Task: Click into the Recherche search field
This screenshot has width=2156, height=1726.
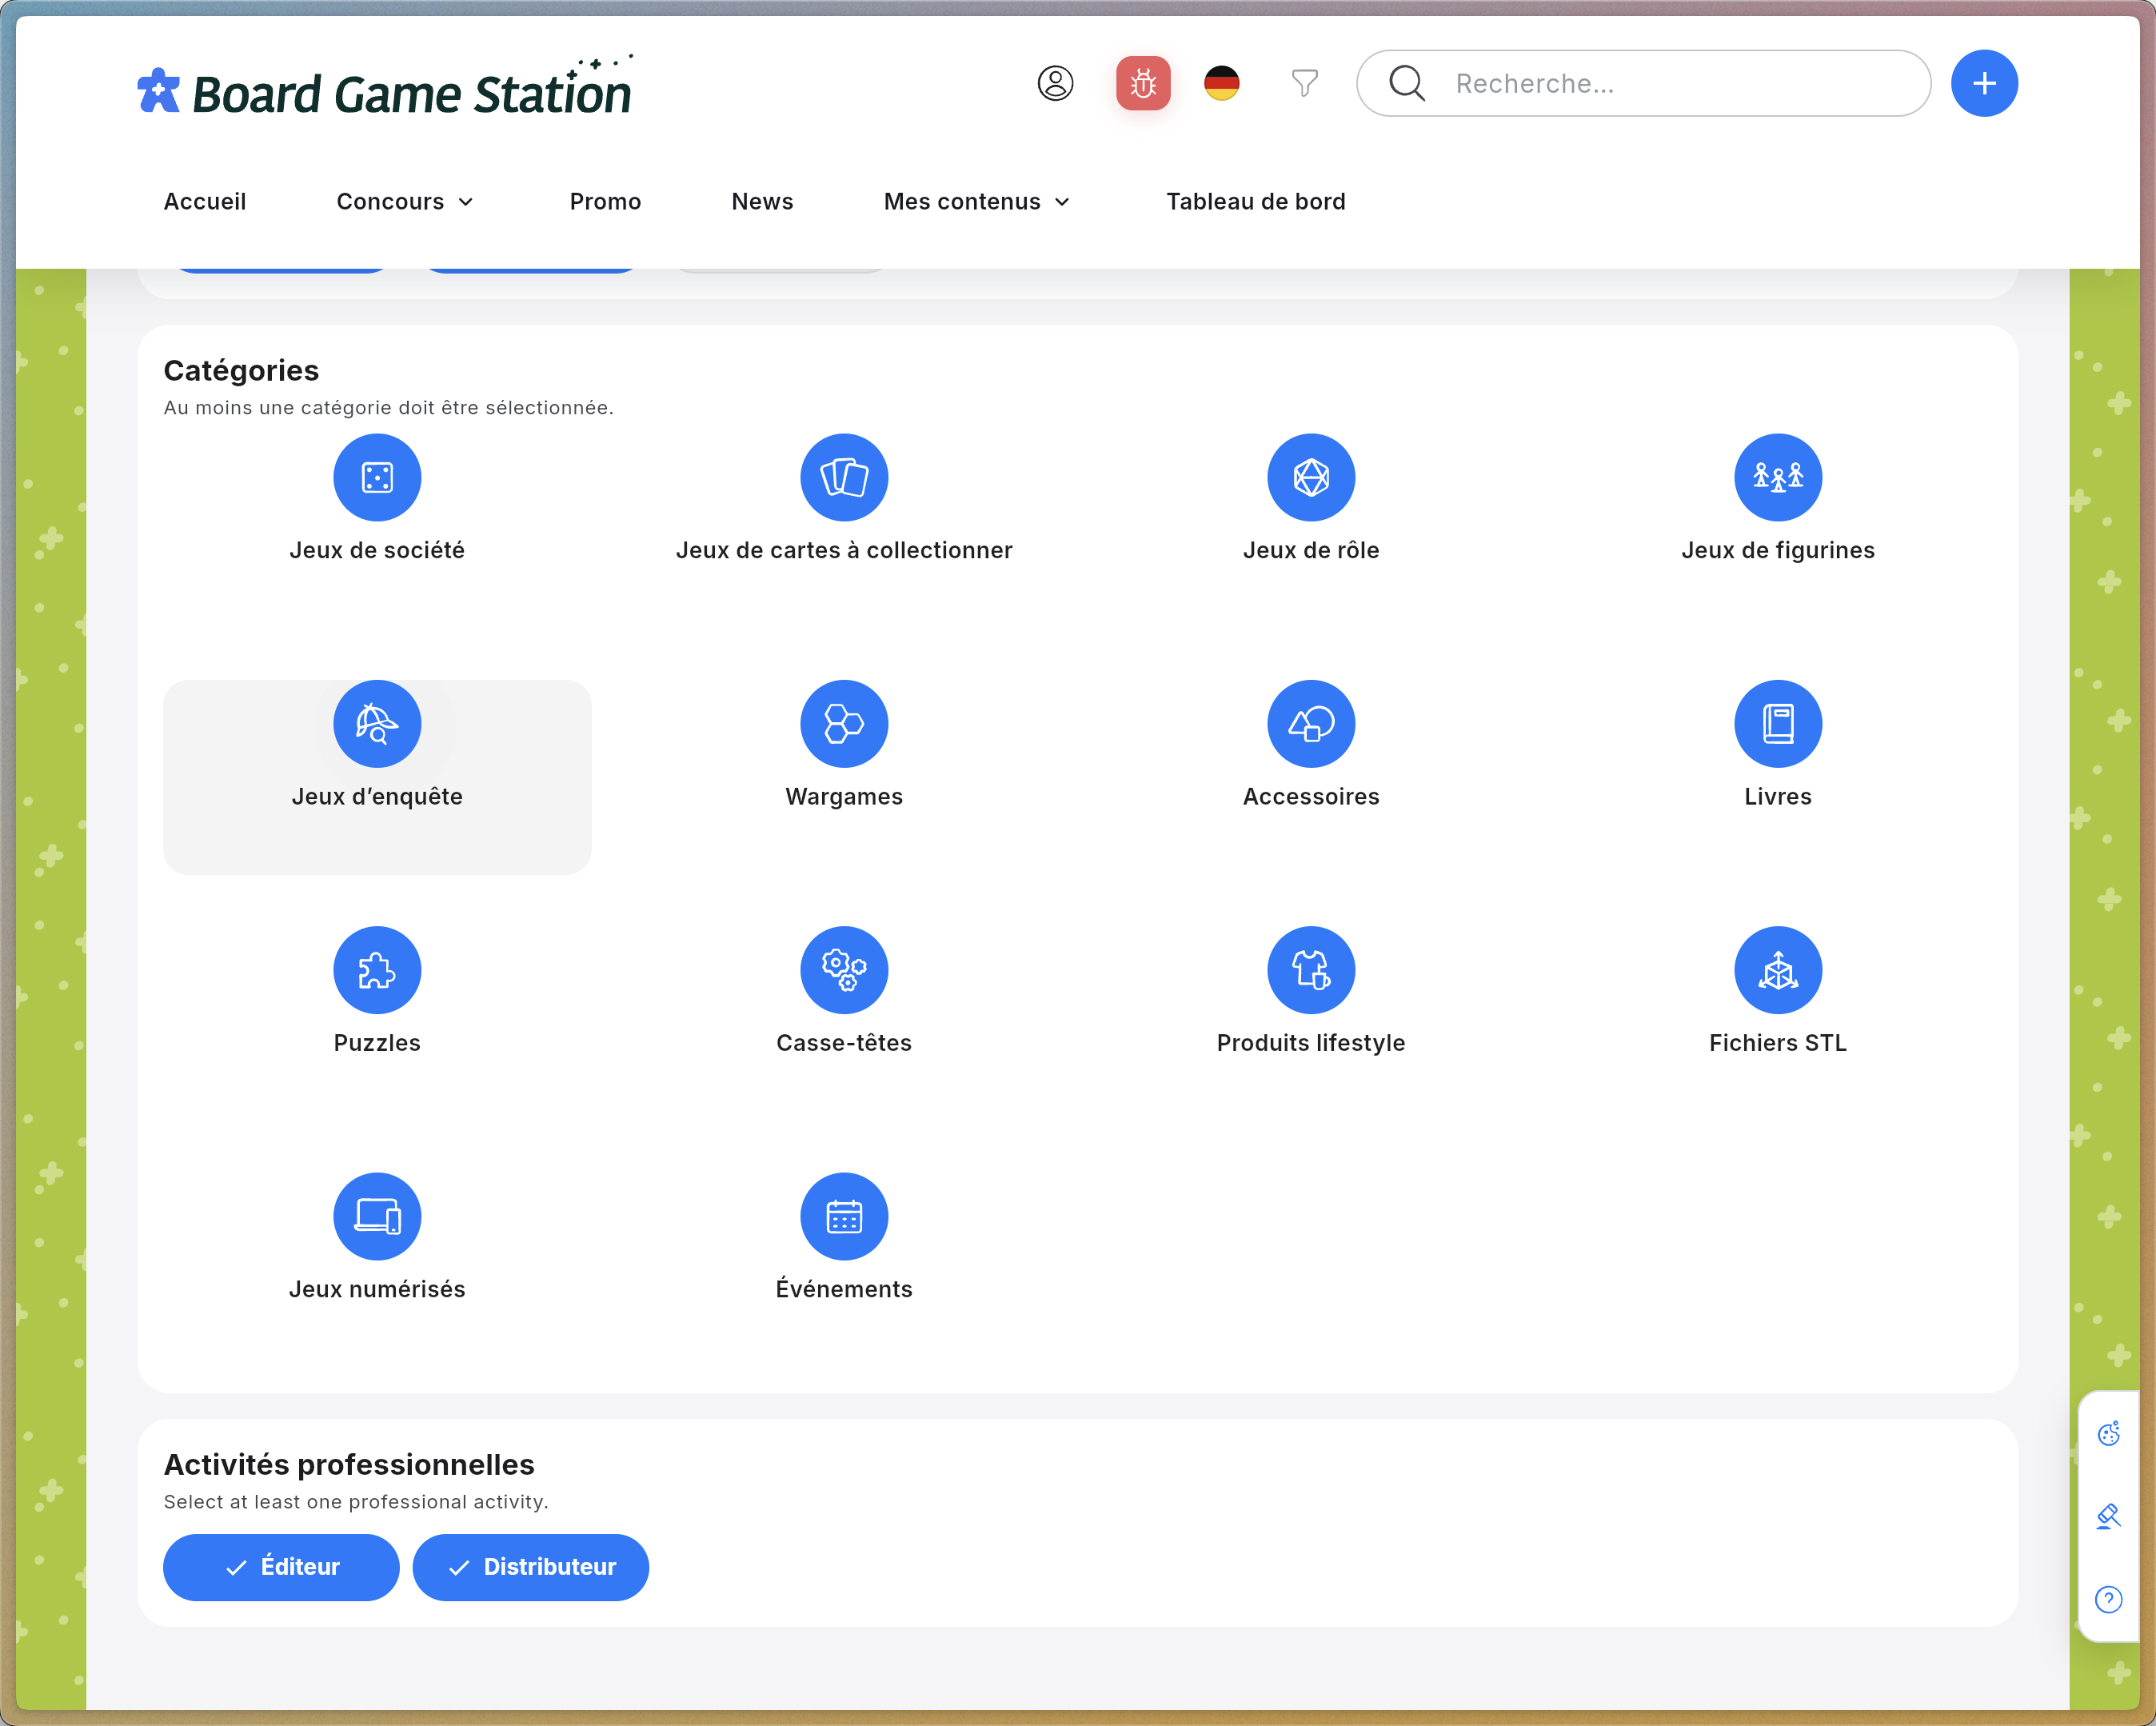Action: [1643, 83]
